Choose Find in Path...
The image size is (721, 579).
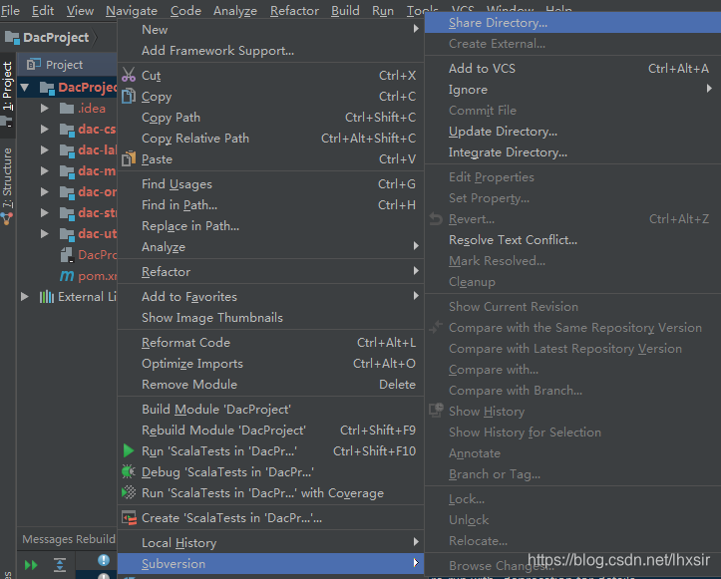click(x=270, y=205)
